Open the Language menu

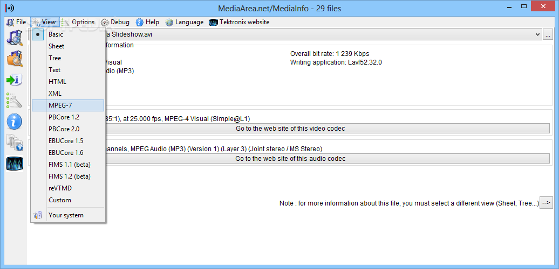click(185, 22)
